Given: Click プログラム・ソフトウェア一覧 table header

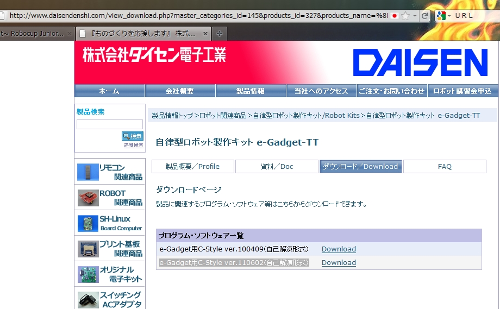Looking at the screenshot, I should pos(319,235).
